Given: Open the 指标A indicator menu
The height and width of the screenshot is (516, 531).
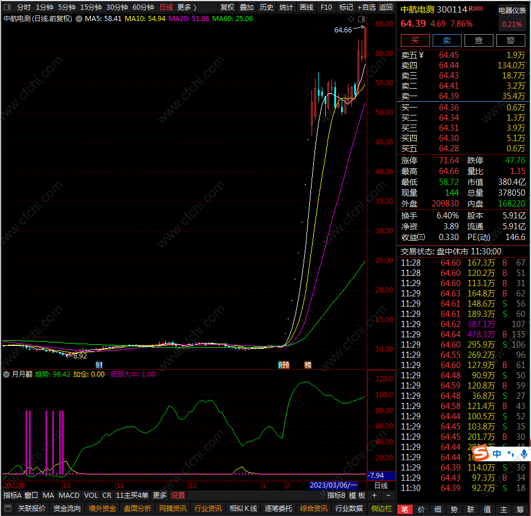Looking at the screenshot, I should (x=13, y=496).
